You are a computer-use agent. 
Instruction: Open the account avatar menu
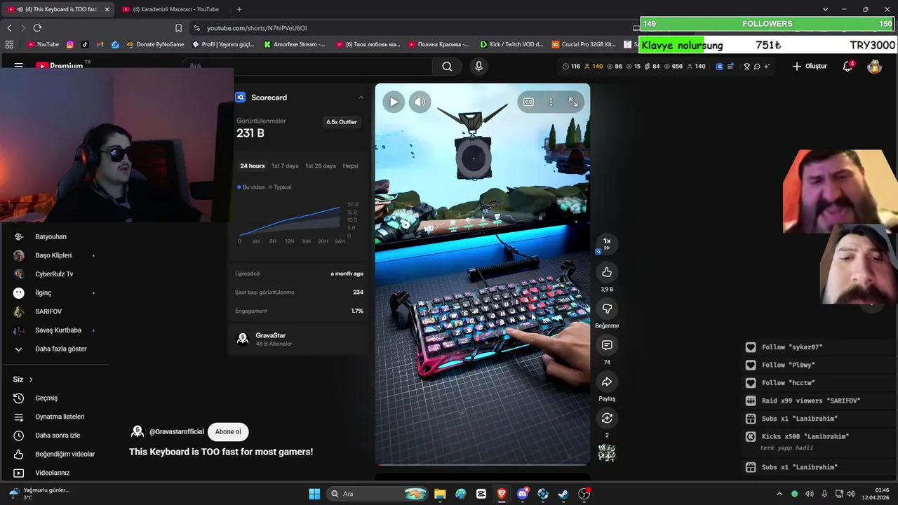point(874,66)
